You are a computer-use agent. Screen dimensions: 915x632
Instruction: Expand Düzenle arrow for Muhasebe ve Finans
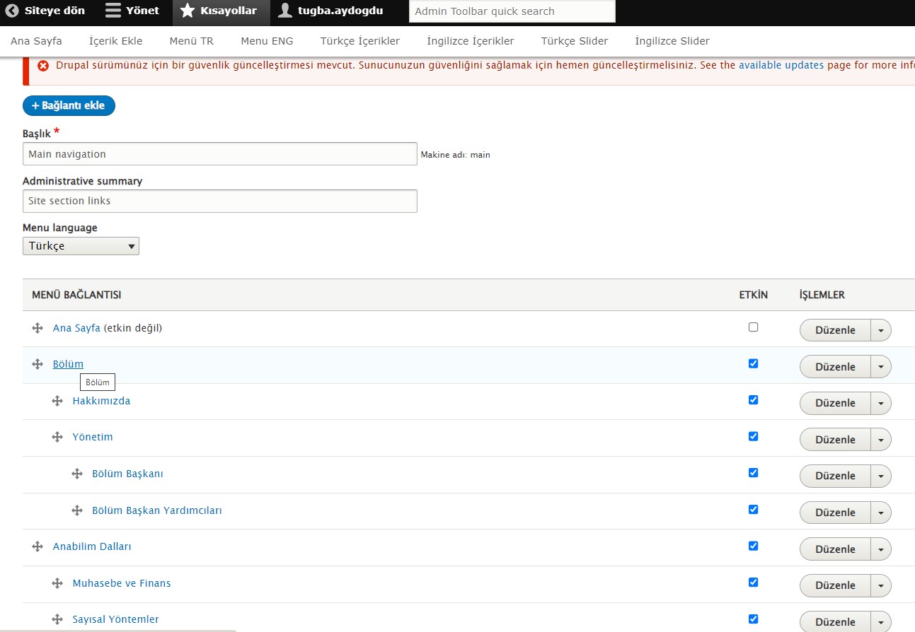pyautogui.click(x=881, y=585)
